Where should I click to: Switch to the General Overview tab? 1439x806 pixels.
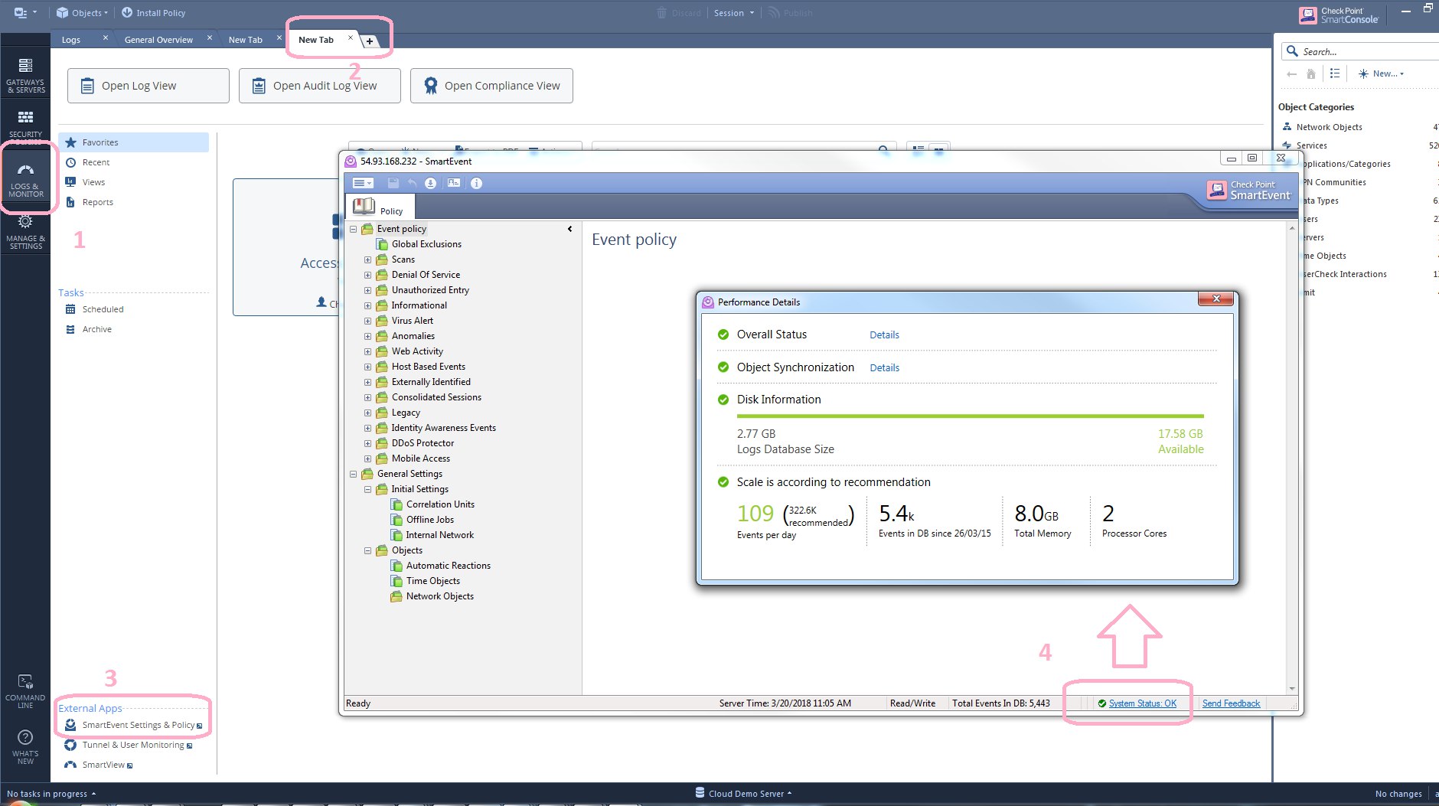click(x=158, y=40)
